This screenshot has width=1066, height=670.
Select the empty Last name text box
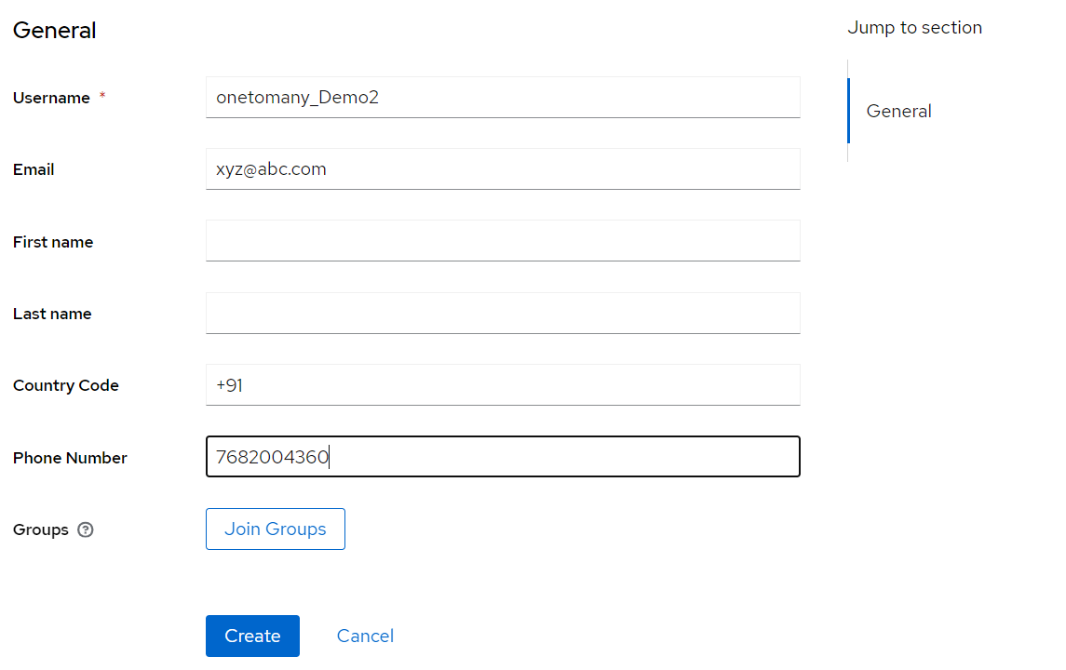(503, 313)
